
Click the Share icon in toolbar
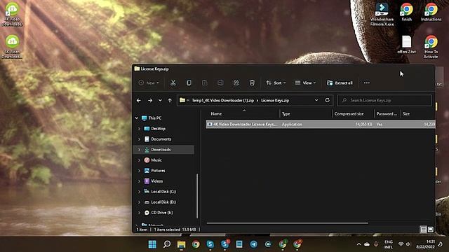coord(236,83)
